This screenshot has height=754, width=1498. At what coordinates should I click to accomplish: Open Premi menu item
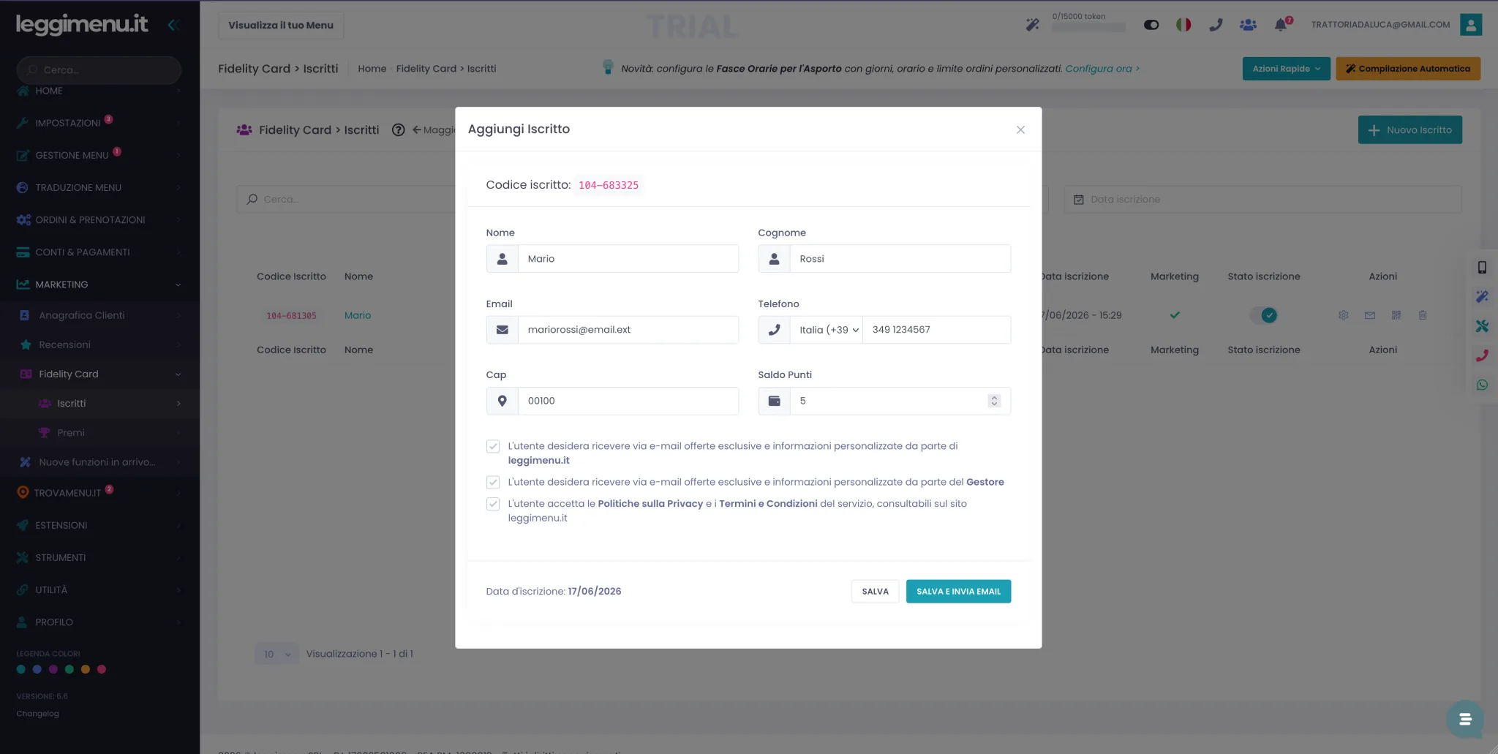tap(99, 432)
